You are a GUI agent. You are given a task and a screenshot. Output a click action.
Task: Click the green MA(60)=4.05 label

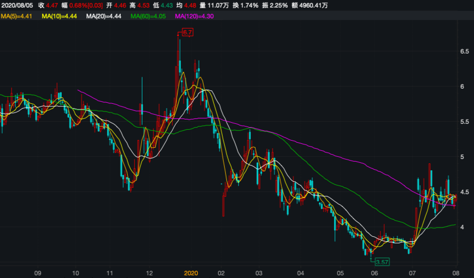click(x=150, y=17)
